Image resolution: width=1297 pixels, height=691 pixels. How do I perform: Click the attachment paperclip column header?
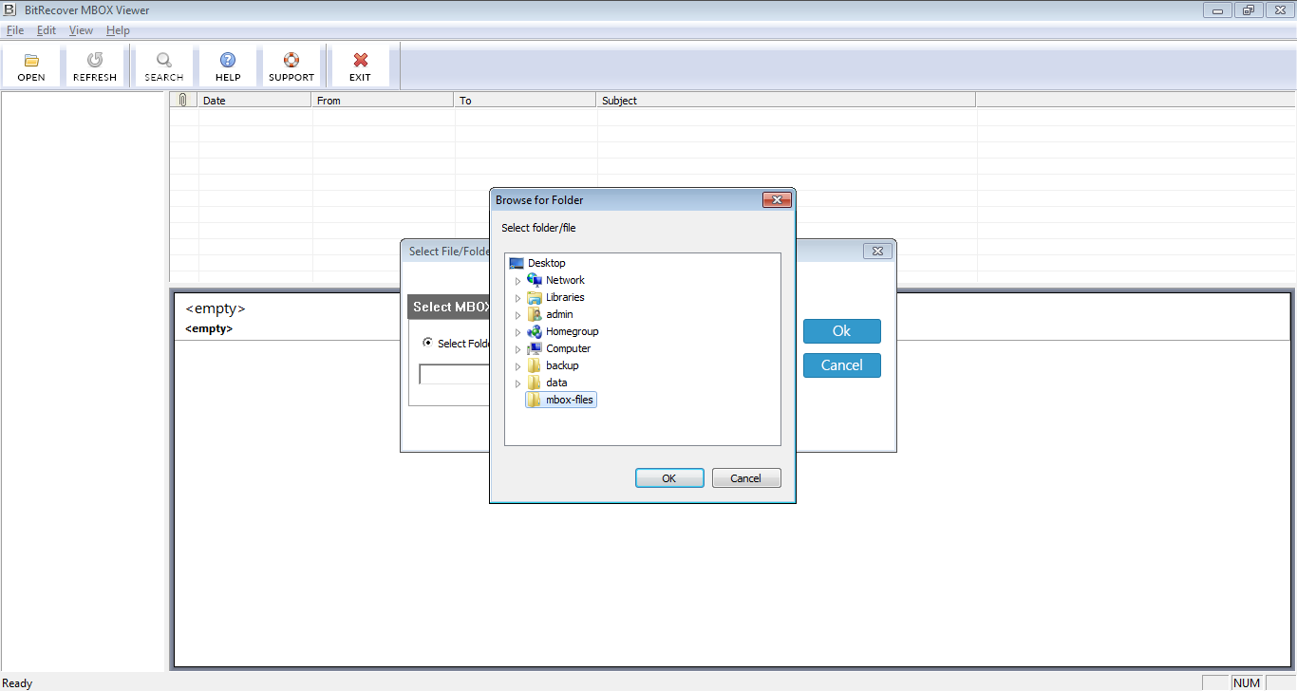[183, 100]
